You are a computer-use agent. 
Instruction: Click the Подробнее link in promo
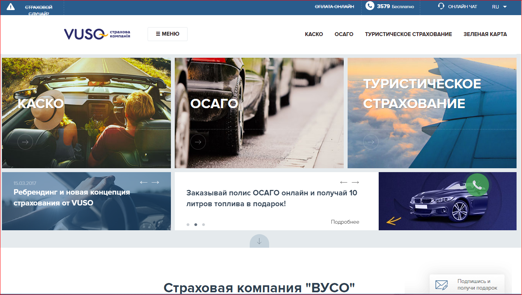pyautogui.click(x=345, y=222)
